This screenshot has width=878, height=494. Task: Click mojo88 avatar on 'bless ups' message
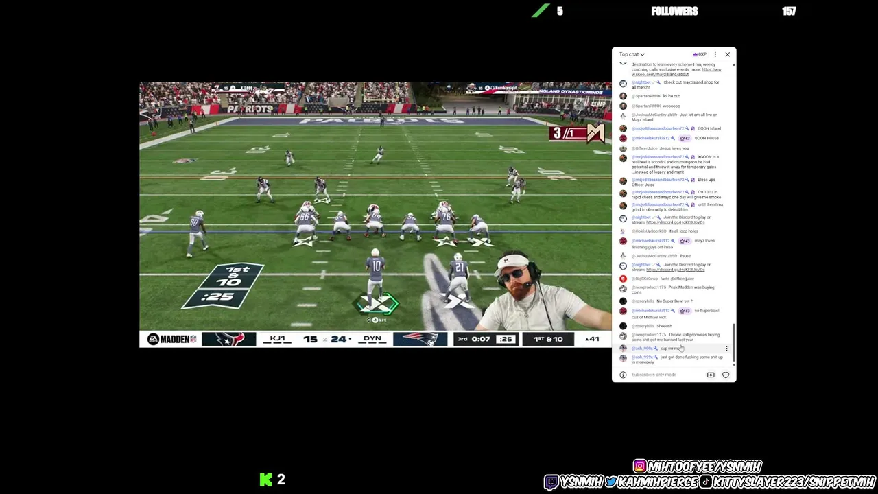click(x=623, y=180)
